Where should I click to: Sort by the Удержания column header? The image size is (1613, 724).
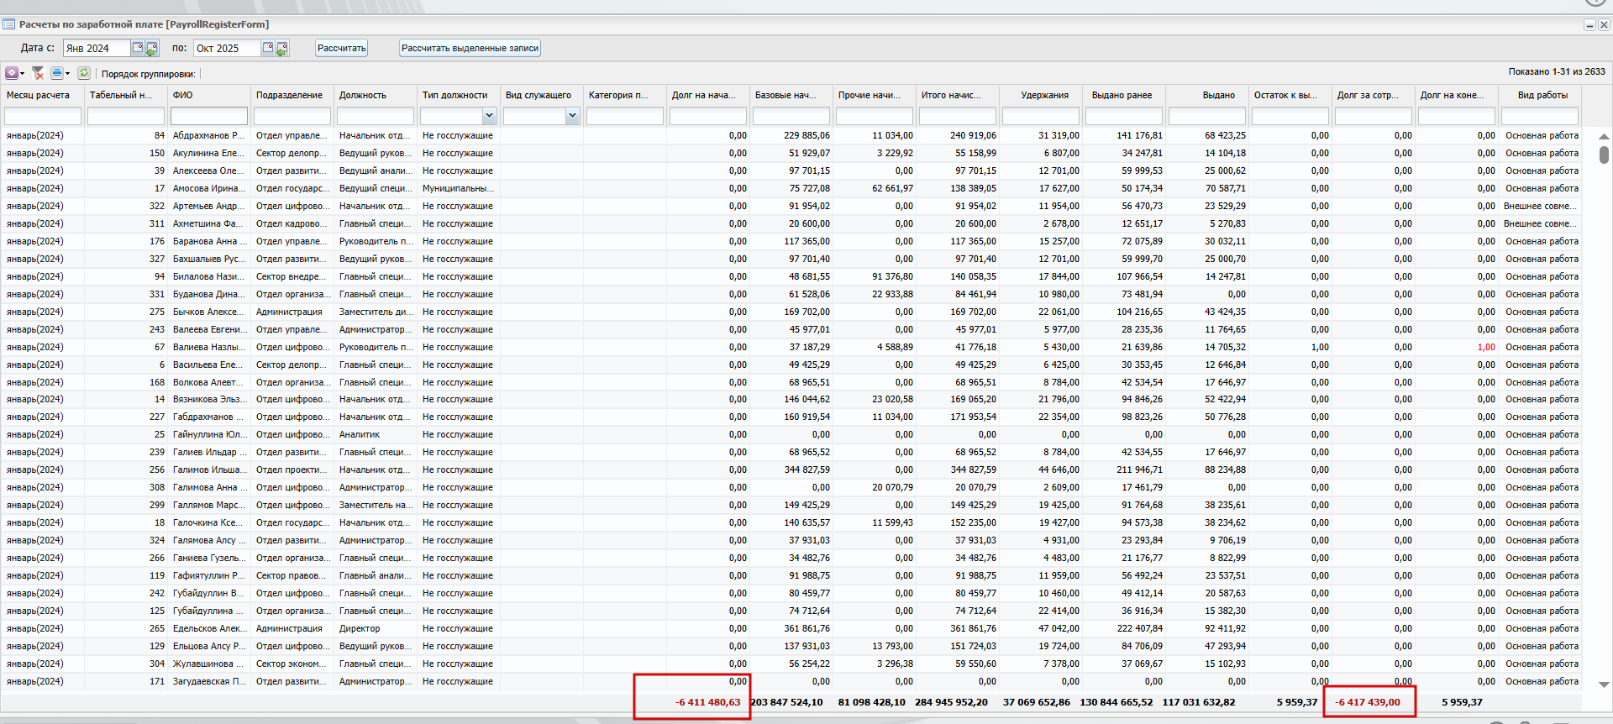1044,95
